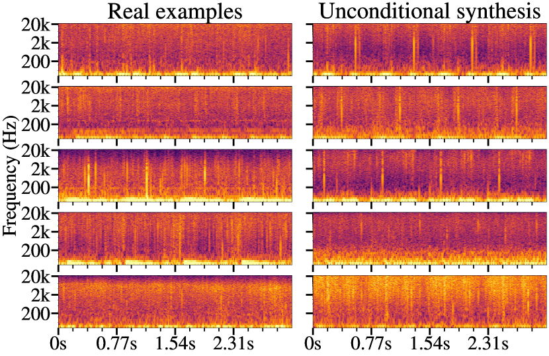Select the third-row Unconditional synthesis spectrogram

pyautogui.click(x=429, y=175)
